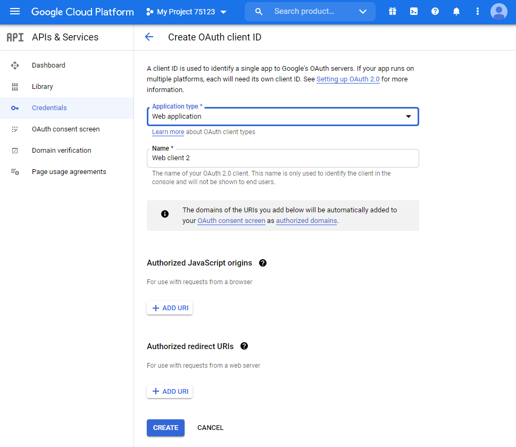The width and height of the screenshot is (516, 447).
Task: Show help for Authorized redirect URIs
Action: [244, 346]
